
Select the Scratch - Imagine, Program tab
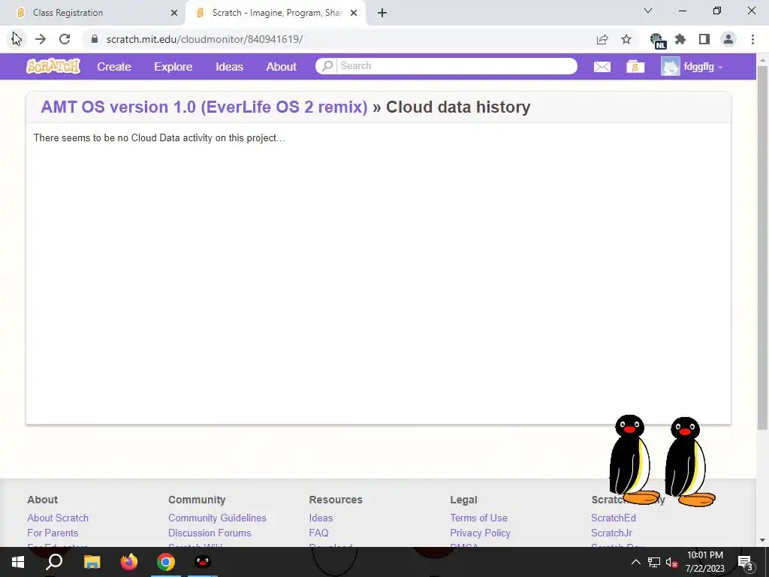point(276,13)
